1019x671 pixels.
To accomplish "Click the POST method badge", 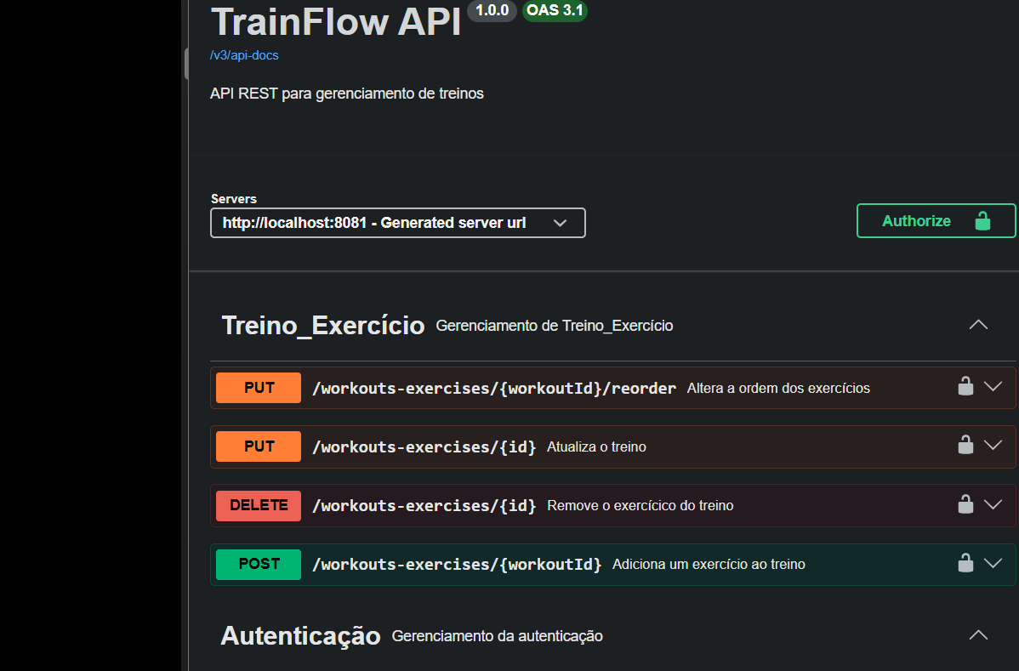I will tap(259, 564).
